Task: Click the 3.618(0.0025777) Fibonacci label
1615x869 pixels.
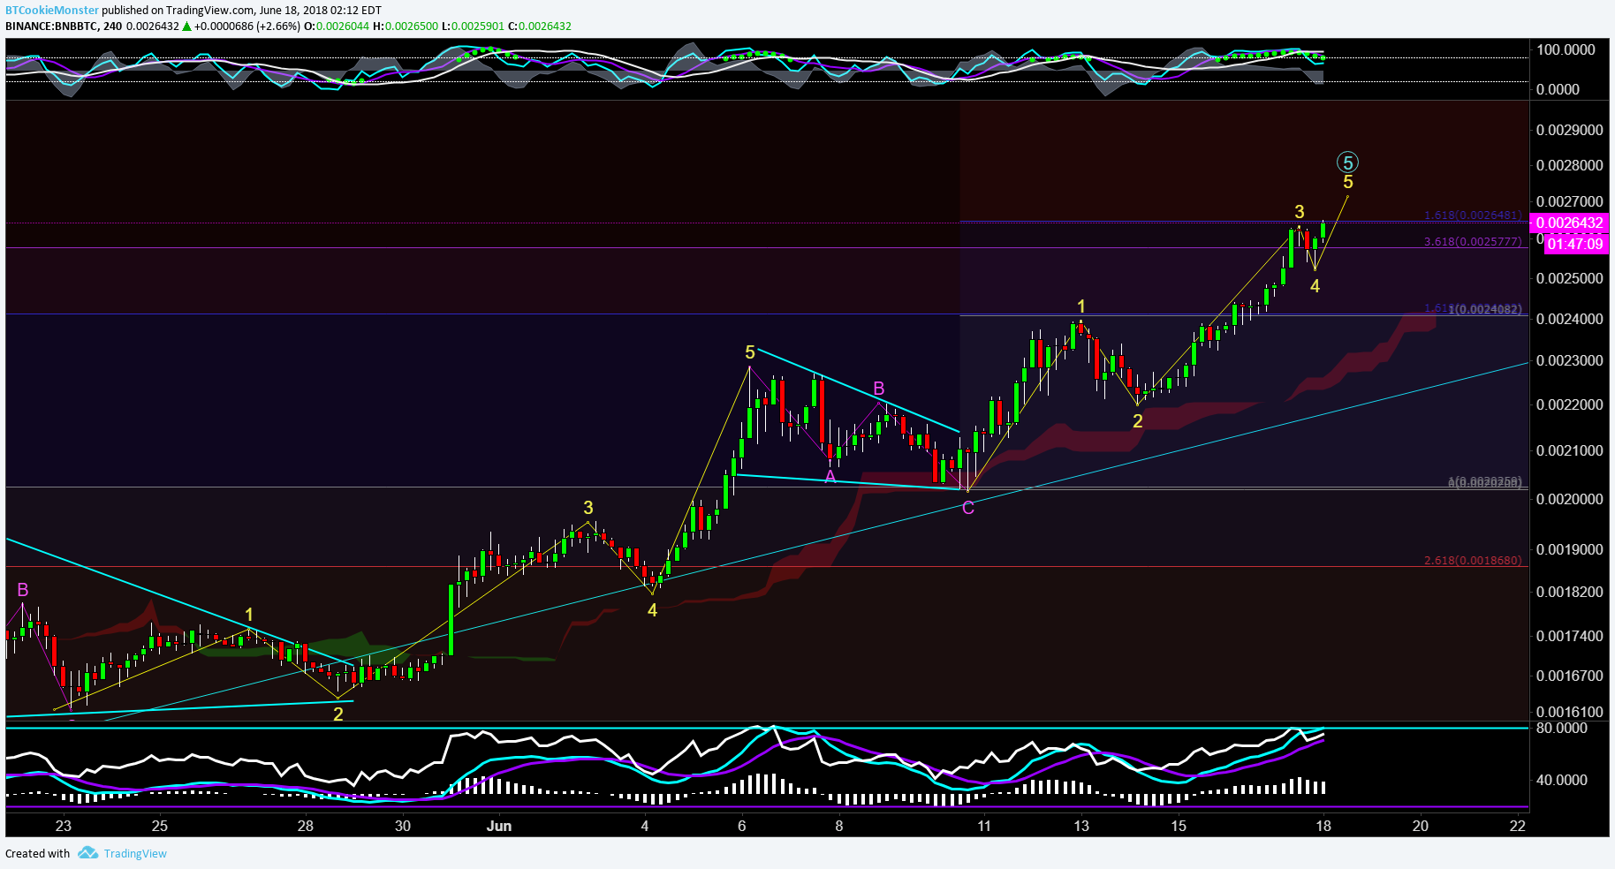Action: click(x=1473, y=241)
